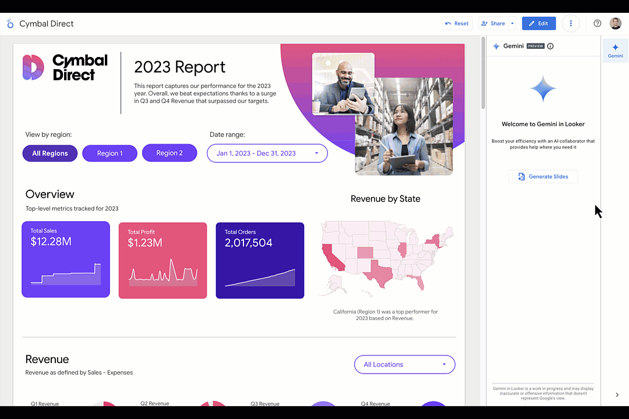Click the "Q3 Revenue" label
Viewport: 629px width, 419px height.
point(265,404)
